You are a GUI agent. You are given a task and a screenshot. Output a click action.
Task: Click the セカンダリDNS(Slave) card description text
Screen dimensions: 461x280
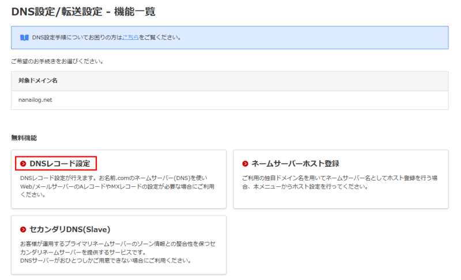coord(109,252)
